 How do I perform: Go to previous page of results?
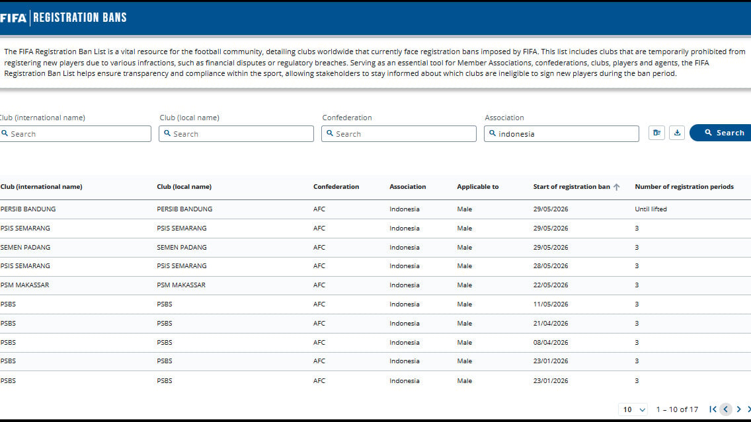tap(726, 409)
